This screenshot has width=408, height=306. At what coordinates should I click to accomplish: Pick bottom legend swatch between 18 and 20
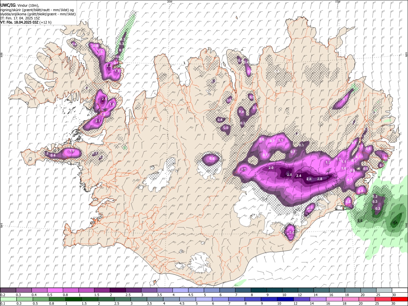[350, 299]
